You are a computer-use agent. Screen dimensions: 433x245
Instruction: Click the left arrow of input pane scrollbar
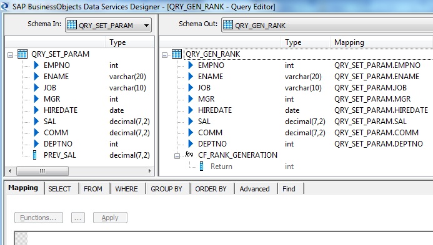point(10,171)
